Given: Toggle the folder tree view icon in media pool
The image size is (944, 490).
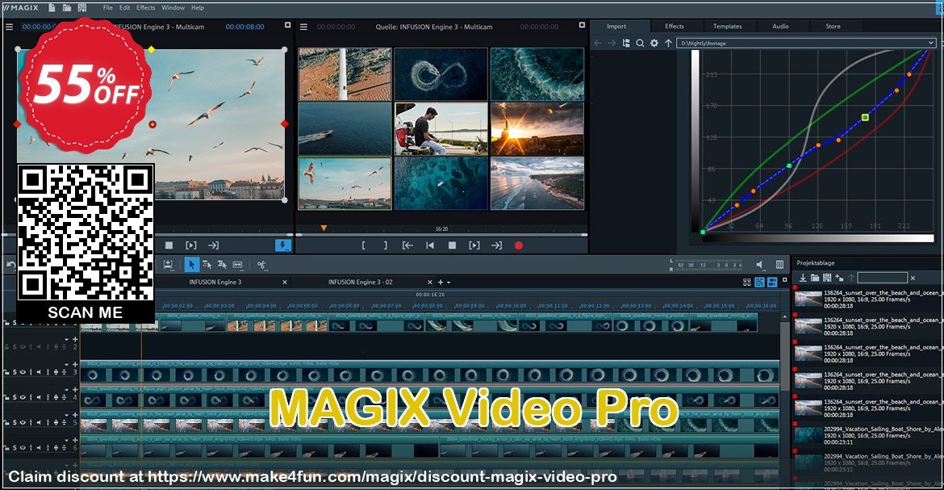Looking at the screenshot, I should click(626, 43).
